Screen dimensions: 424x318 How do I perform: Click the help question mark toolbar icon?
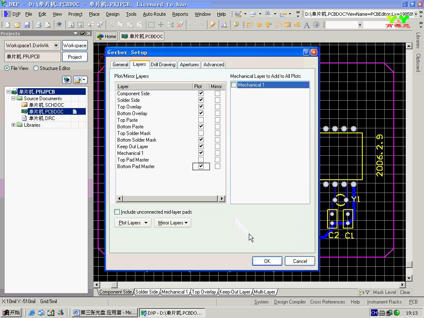click(x=236, y=25)
